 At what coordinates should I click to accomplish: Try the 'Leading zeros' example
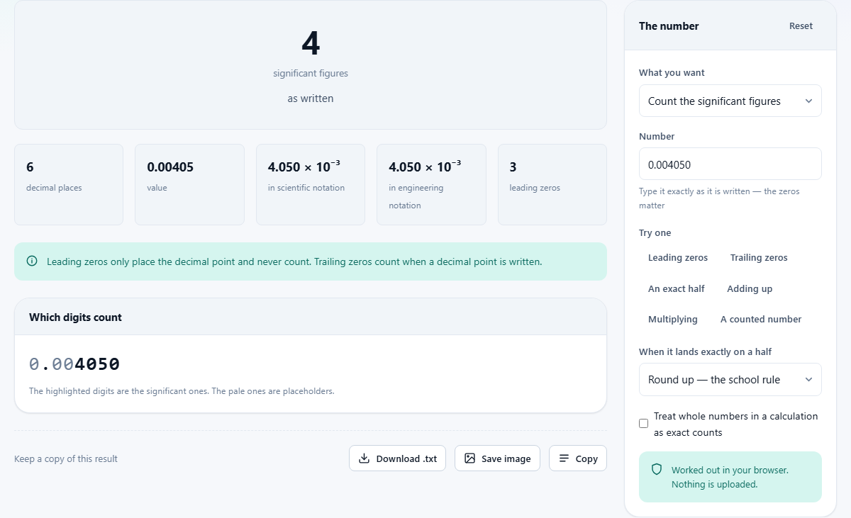pyautogui.click(x=678, y=257)
